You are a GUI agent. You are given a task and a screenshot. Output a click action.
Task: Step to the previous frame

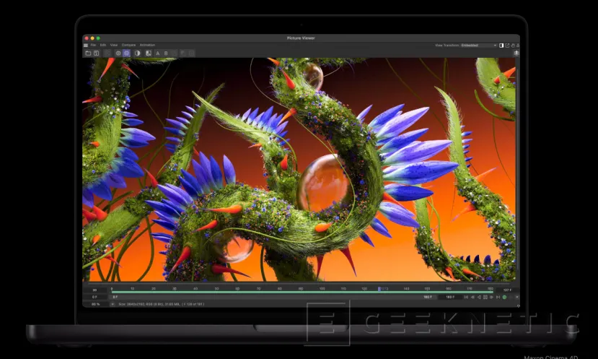pos(472,297)
